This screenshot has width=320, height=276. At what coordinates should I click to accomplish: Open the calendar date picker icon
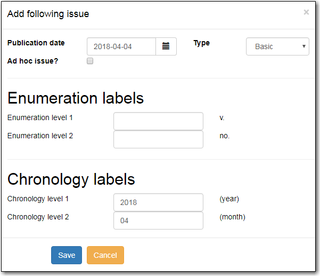tap(166, 46)
